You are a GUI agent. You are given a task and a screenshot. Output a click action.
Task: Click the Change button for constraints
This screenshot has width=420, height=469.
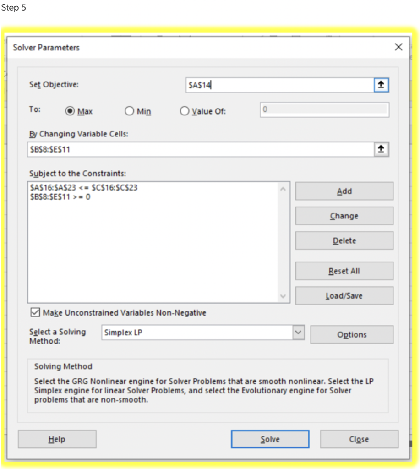[344, 216]
